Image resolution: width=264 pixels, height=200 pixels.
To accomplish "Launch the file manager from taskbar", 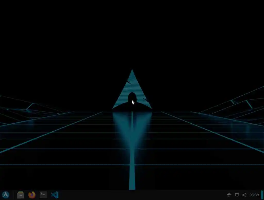I will coord(21,195).
